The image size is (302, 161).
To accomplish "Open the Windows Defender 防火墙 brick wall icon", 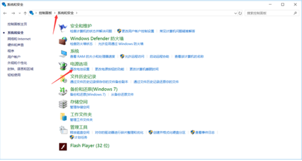I will click(x=63, y=41).
